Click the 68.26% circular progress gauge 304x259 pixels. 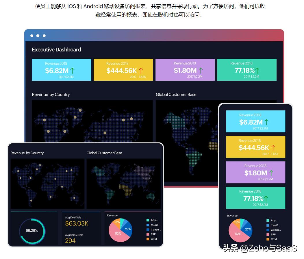(32, 231)
